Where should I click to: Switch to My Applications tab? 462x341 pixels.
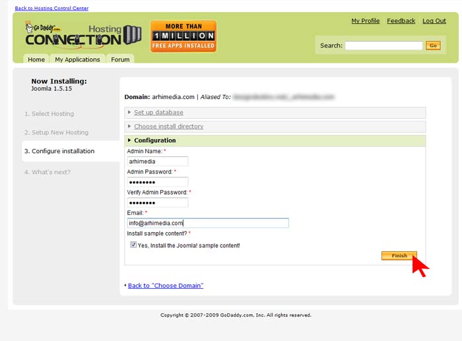(x=77, y=59)
